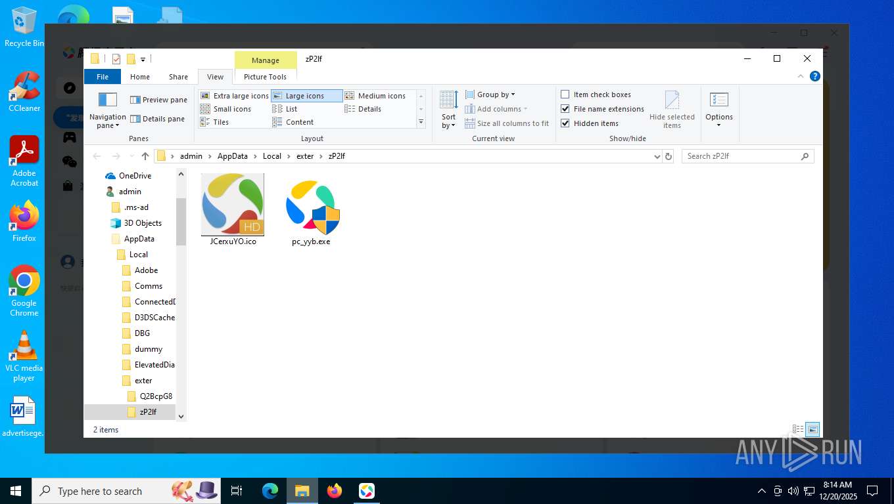Open the VLC media player shortcut

24,356
